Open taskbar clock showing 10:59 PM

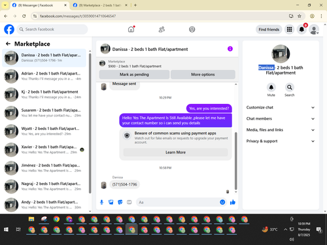pos(304,229)
